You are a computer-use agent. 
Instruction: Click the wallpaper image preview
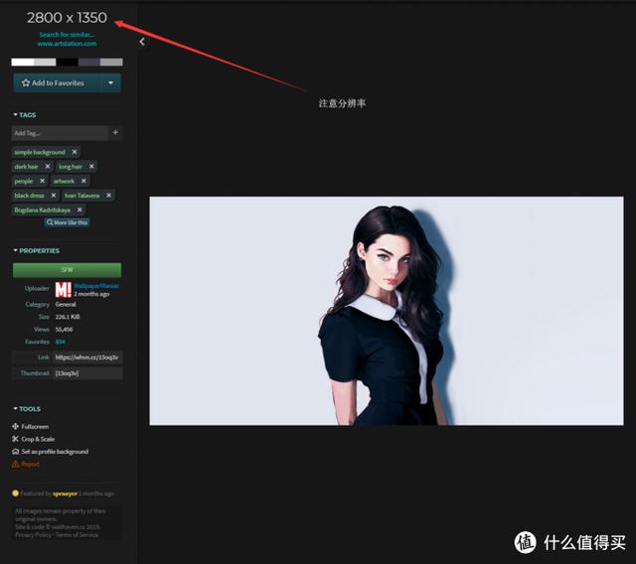pos(387,311)
